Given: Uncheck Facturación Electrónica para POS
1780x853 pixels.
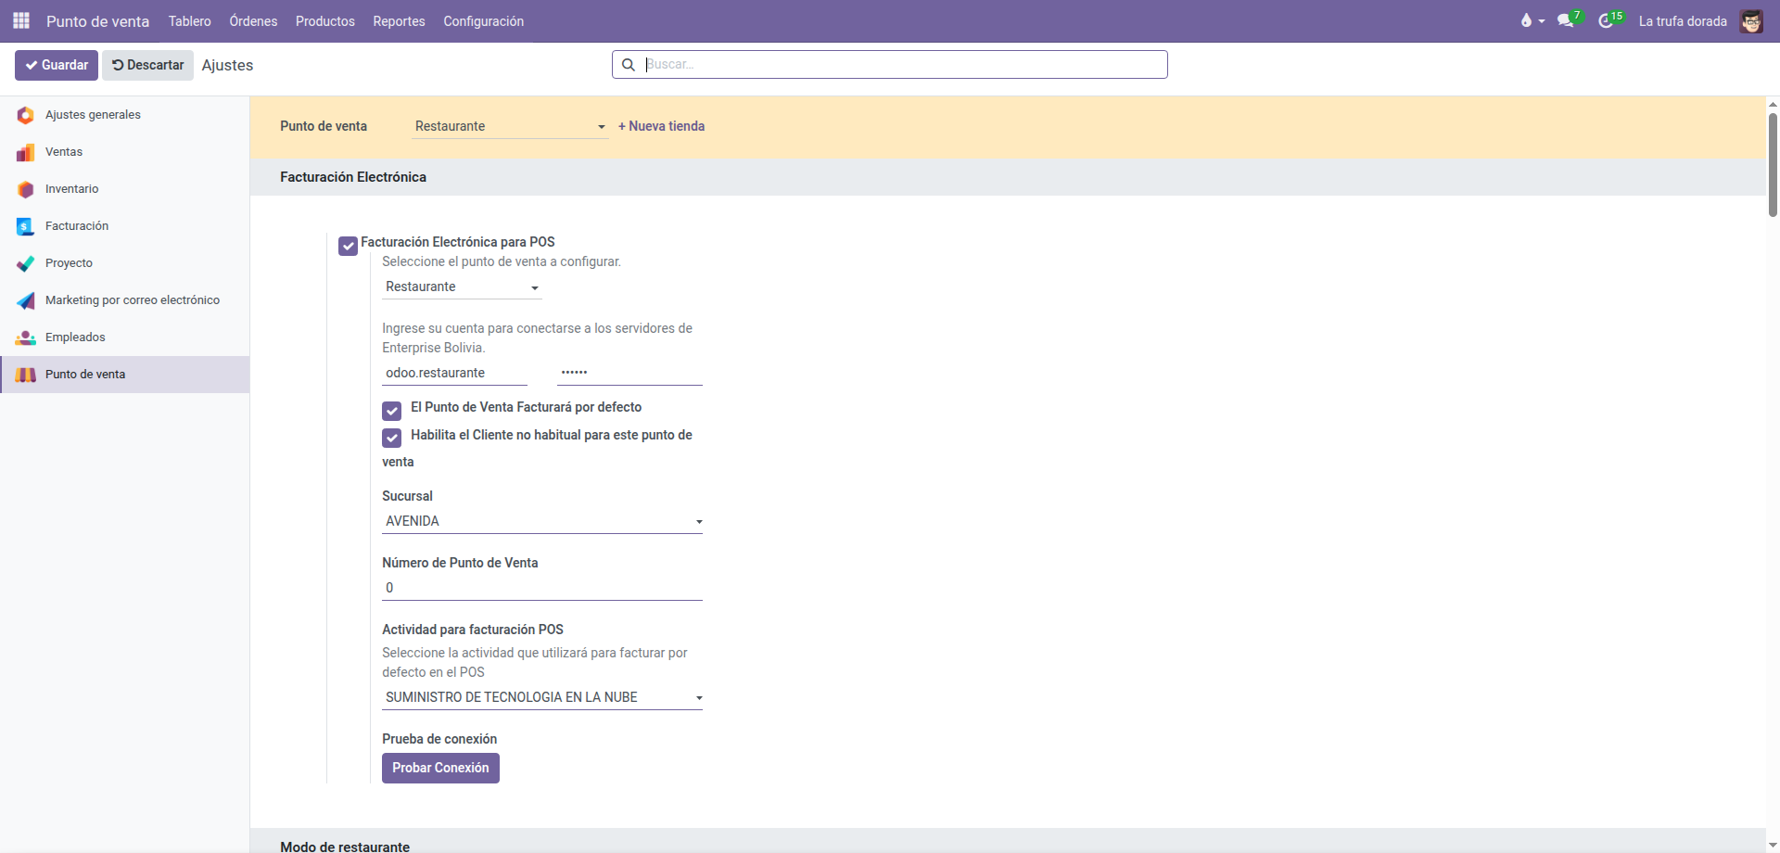Looking at the screenshot, I should coord(349,246).
